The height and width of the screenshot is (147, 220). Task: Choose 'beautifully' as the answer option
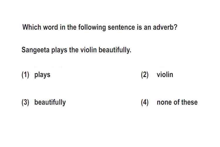tap(50, 102)
